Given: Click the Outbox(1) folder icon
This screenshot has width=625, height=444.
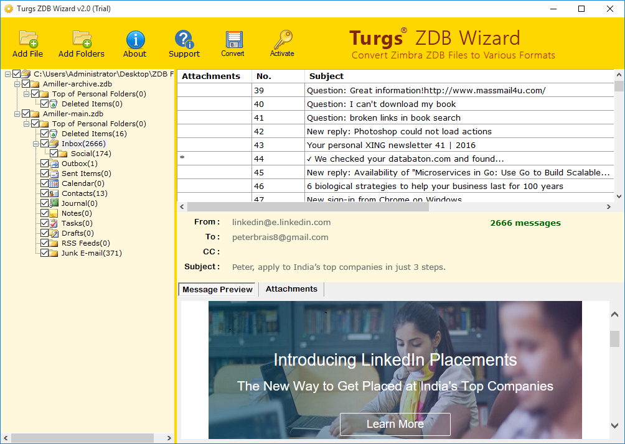Looking at the screenshot, I should pos(54,164).
